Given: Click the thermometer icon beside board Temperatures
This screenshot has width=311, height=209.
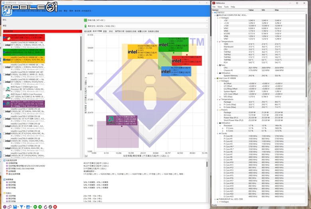Looking at the screenshot, I should (220, 41).
